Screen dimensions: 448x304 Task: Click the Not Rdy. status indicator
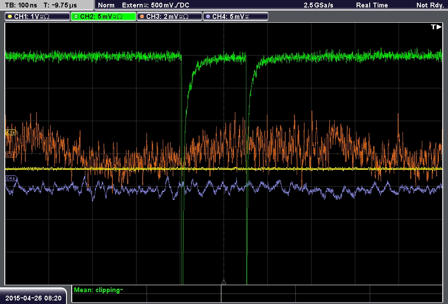[x=430, y=5]
